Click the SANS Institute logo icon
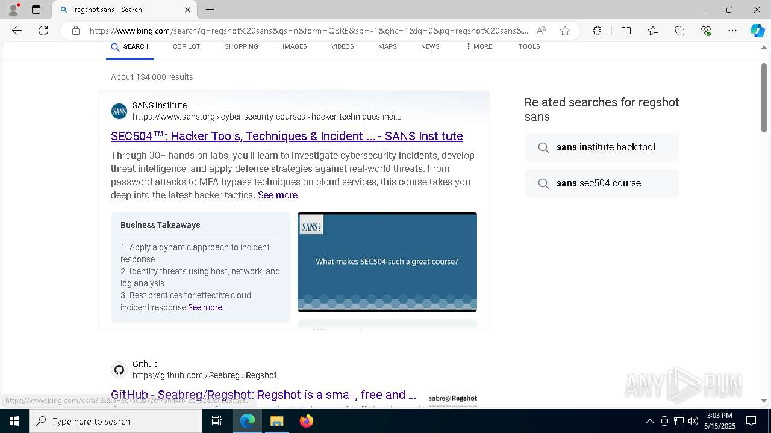Screen dimensions: 771x433 point(119,111)
